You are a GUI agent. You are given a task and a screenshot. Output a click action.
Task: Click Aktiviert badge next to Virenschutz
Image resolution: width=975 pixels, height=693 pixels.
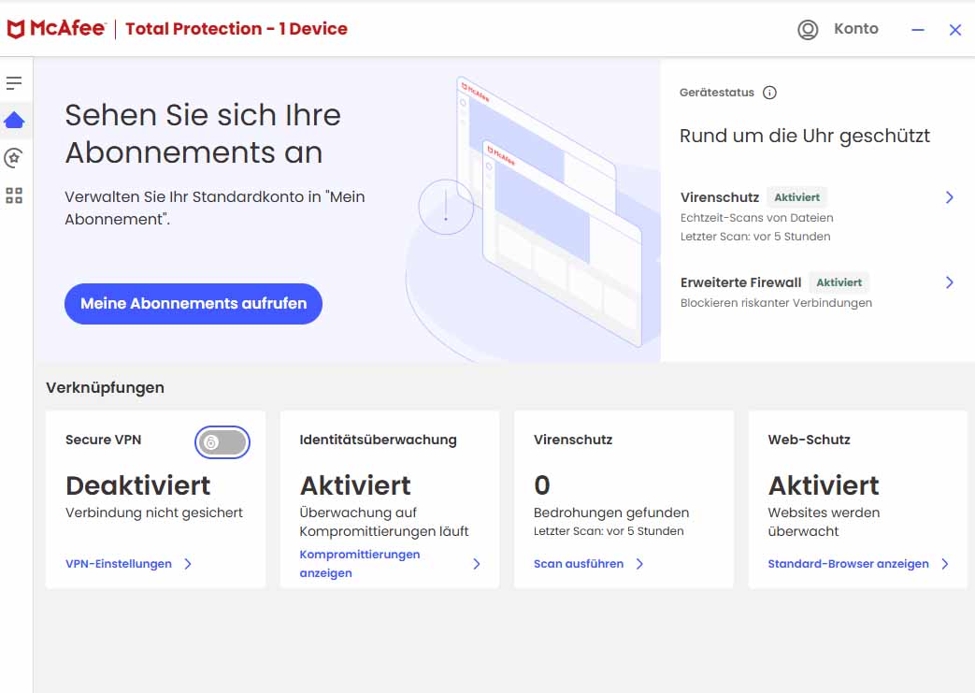point(796,197)
